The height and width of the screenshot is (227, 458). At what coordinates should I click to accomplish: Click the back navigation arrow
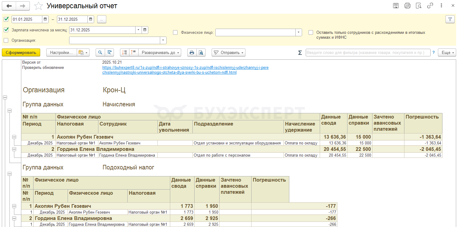(9, 6)
